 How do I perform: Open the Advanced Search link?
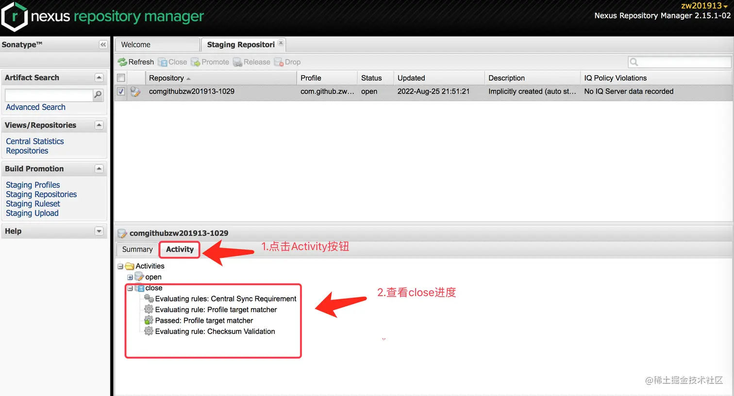point(35,107)
